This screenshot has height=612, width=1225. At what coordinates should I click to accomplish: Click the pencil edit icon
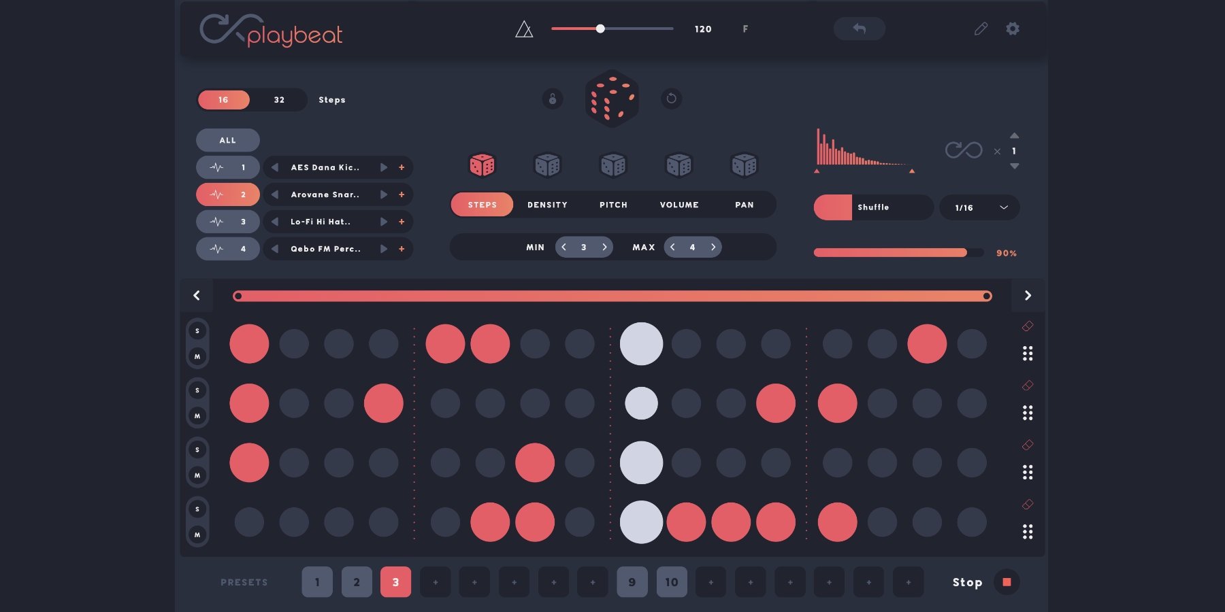tap(981, 29)
